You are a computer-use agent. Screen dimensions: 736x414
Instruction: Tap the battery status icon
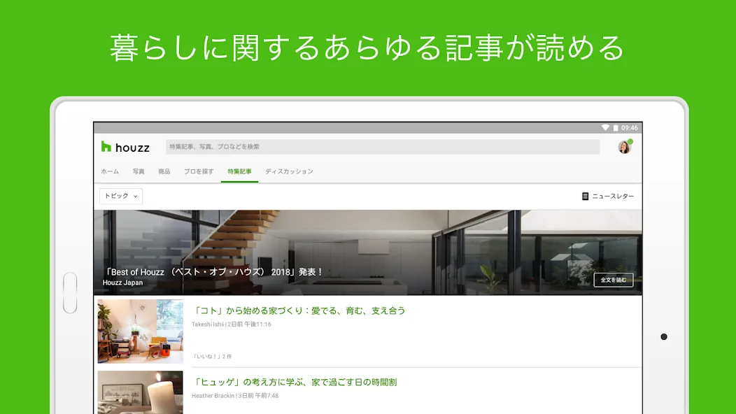coord(616,128)
